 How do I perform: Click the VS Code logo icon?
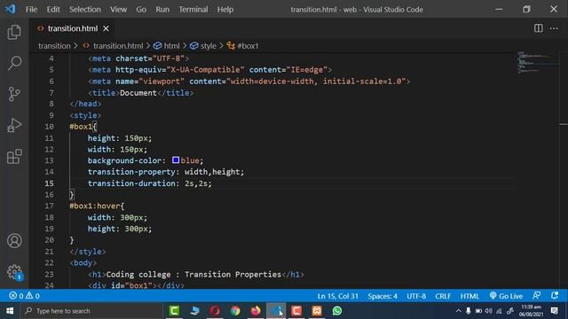(10, 9)
